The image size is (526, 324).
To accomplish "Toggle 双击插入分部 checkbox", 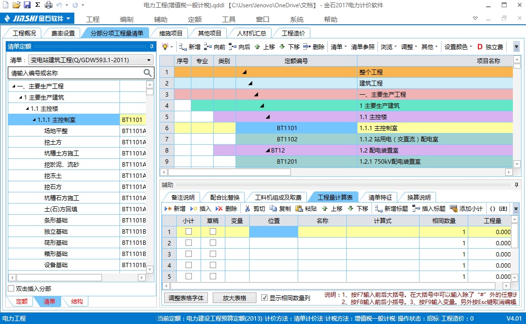I will tap(11, 289).
